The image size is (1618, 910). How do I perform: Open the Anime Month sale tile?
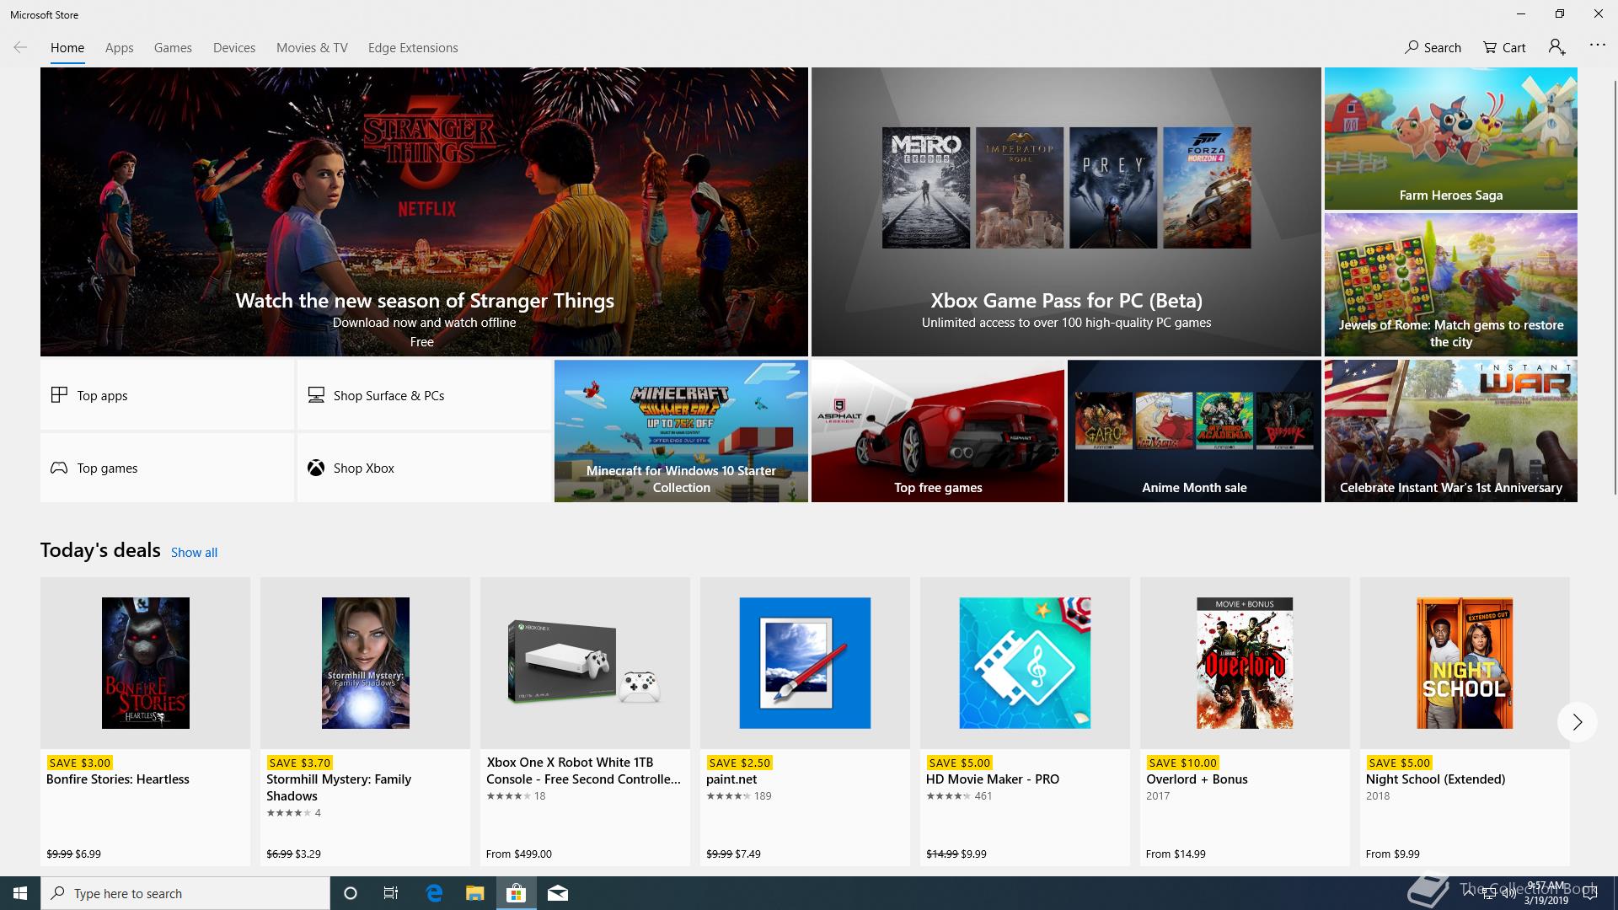1194,431
